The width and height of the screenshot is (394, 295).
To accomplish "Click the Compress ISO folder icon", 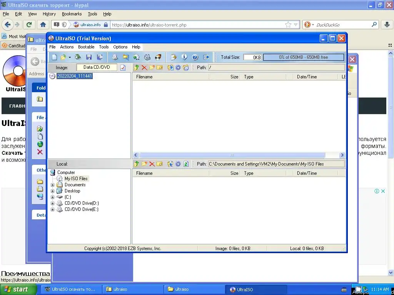I will [x=126, y=57].
